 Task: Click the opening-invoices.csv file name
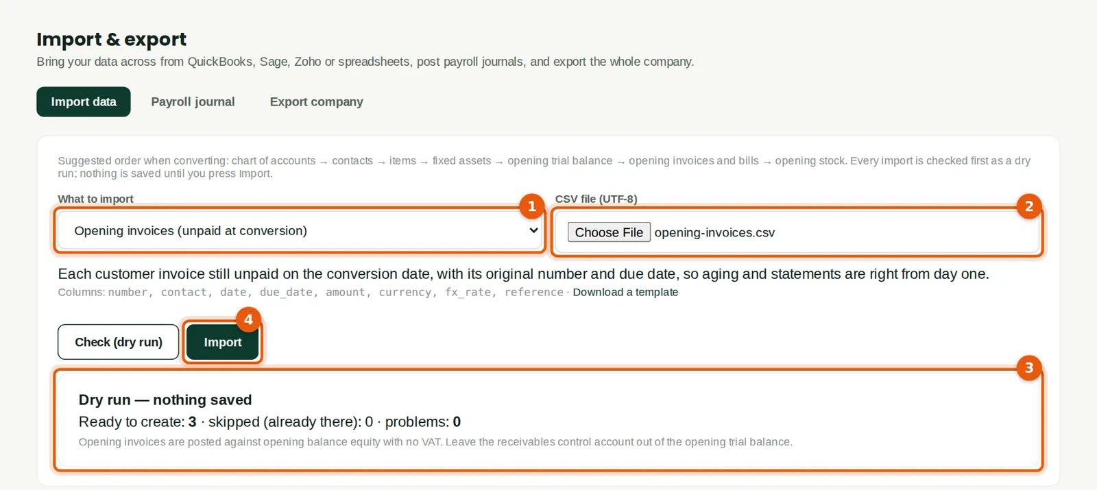pos(714,232)
